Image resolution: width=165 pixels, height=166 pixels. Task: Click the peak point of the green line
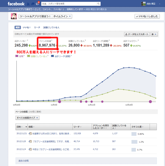(x=118, y=89)
